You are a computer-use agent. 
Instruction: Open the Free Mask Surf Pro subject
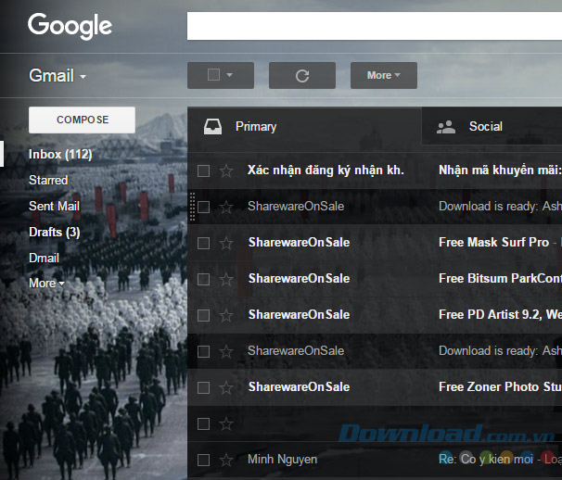click(x=493, y=242)
